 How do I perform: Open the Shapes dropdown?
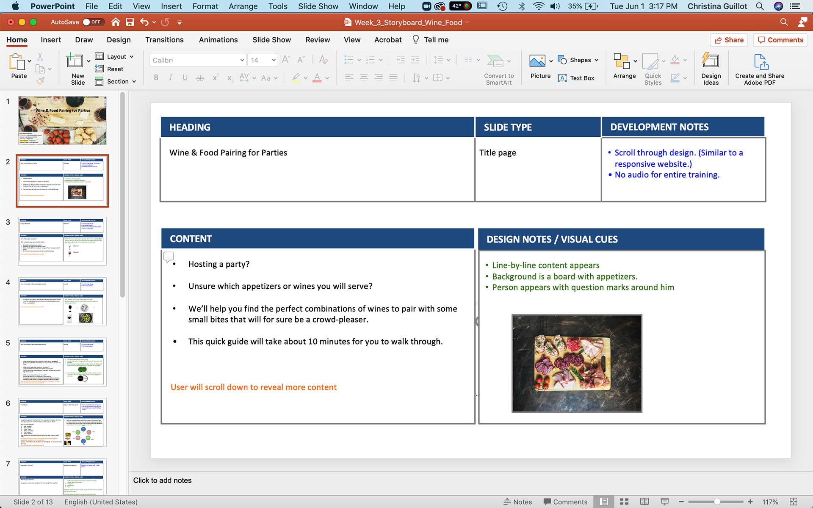pyautogui.click(x=596, y=60)
